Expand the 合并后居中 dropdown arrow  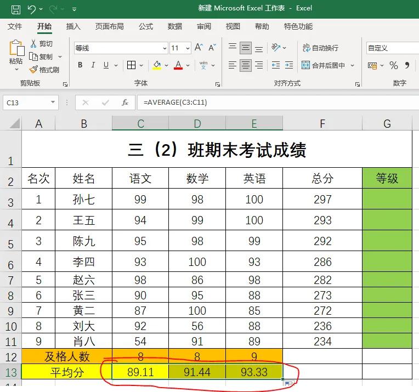point(353,65)
